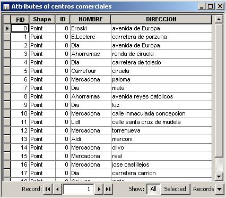Jump to the last record
Image resolution: width=226 pixels, height=198 pixels.
(108, 189)
